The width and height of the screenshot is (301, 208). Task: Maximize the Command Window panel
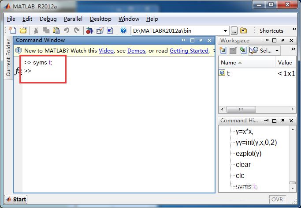pos(192,40)
